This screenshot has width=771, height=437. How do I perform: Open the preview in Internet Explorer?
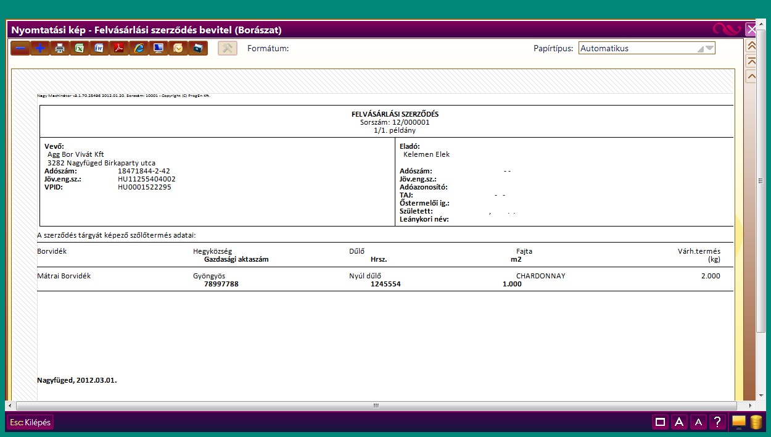coord(139,48)
